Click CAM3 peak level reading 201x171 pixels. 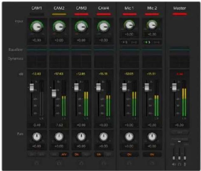tap(81, 74)
